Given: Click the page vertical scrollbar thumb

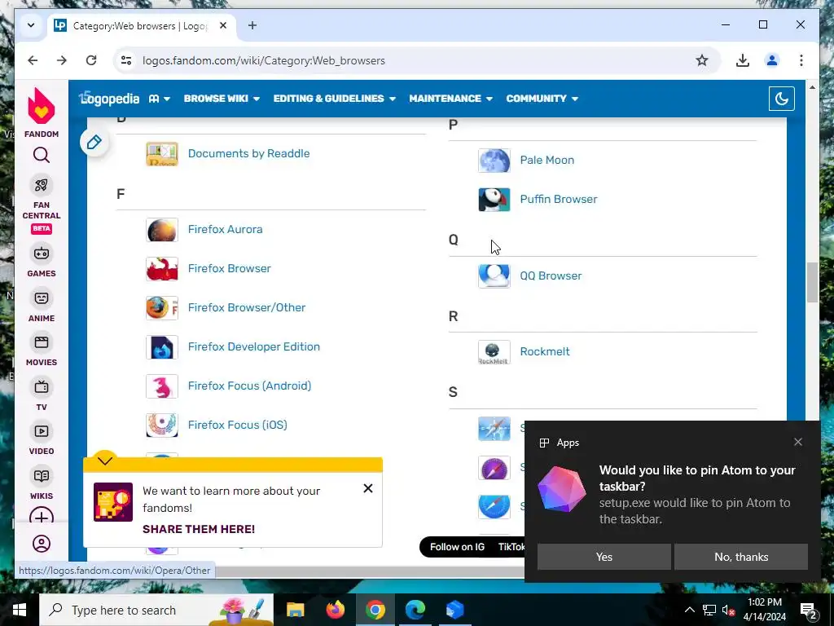Looking at the screenshot, I should click(x=812, y=283).
